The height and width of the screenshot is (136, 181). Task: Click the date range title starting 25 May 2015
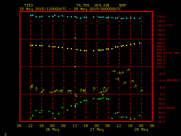coord(70,9)
